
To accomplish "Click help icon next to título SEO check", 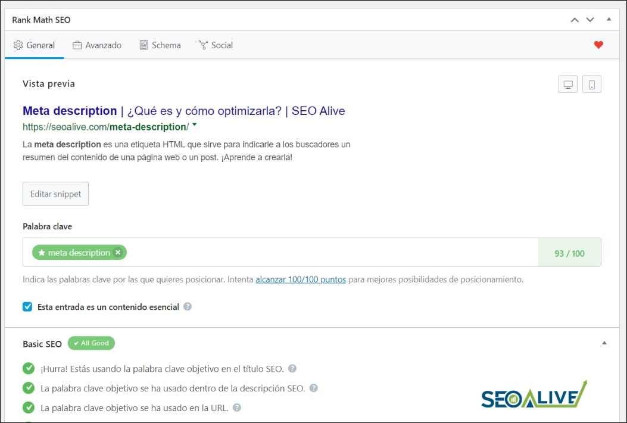I will 292,369.
